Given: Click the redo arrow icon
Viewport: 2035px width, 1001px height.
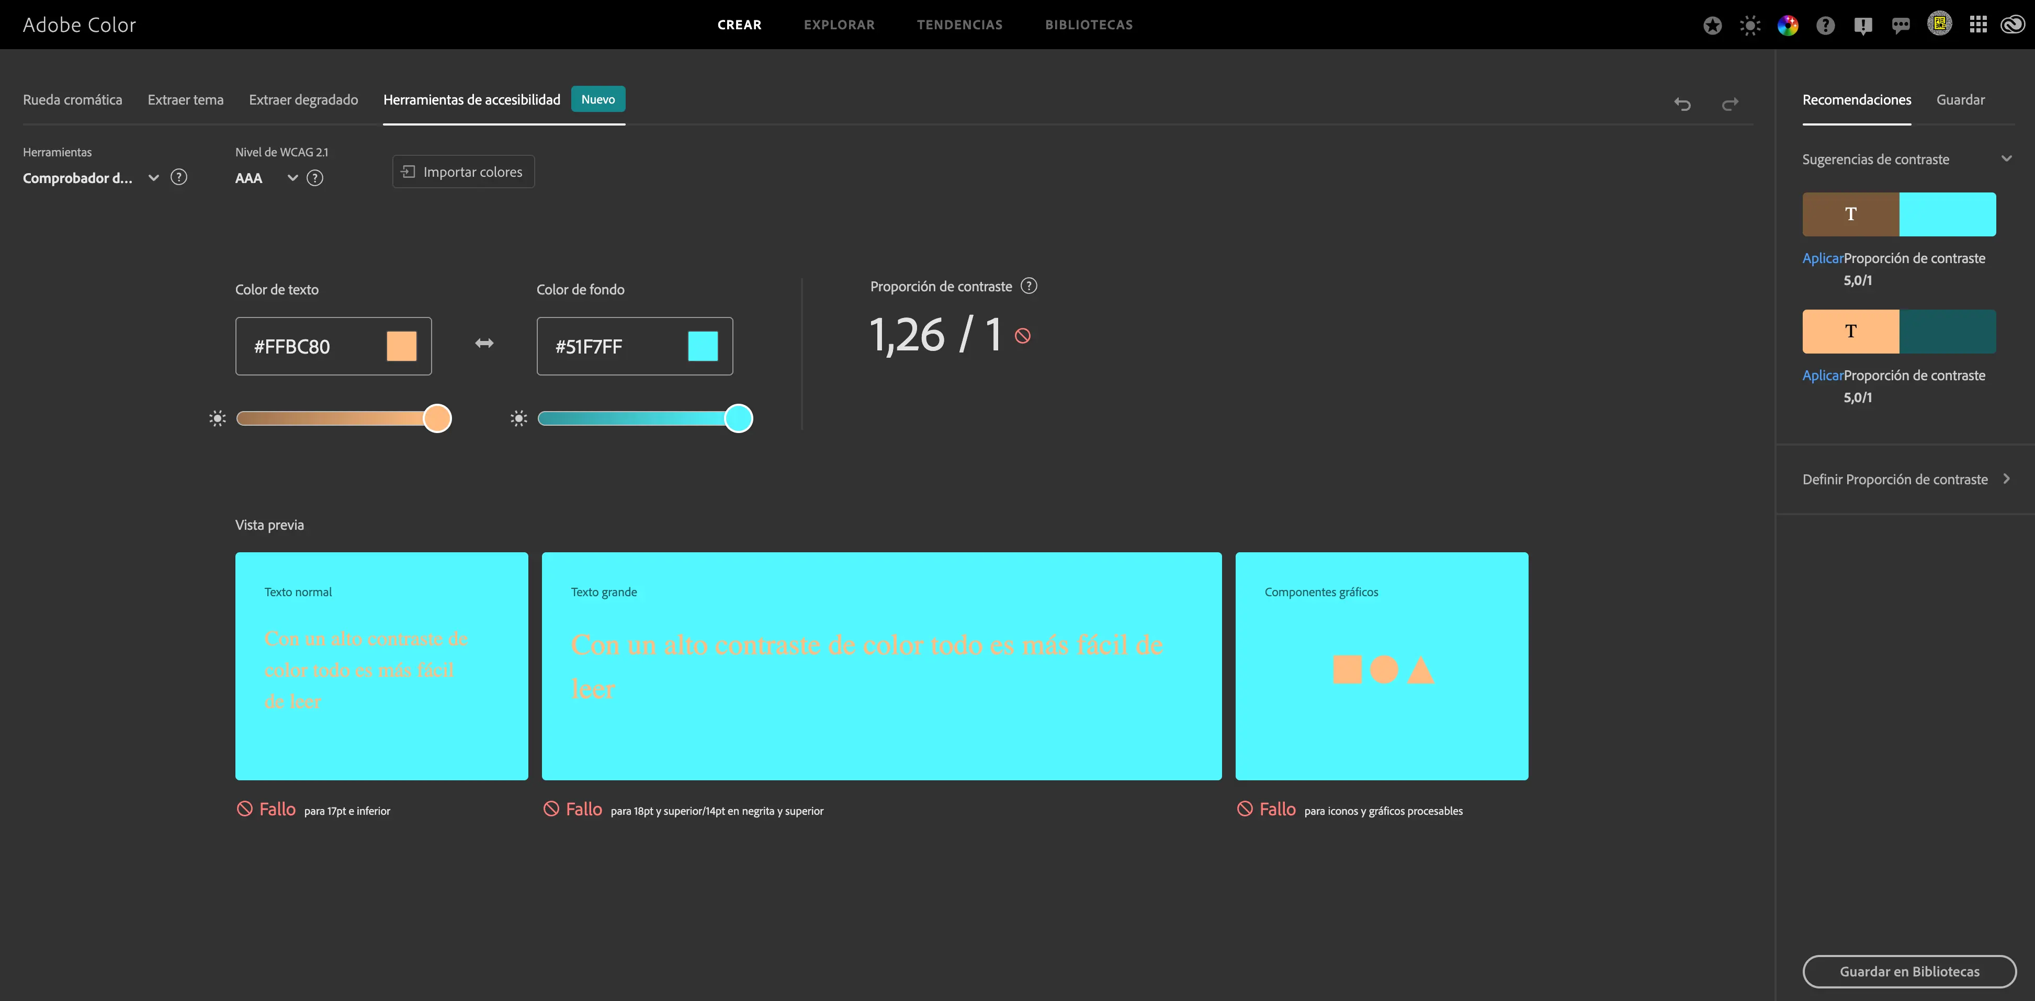Looking at the screenshot, I should (1730, 104).
